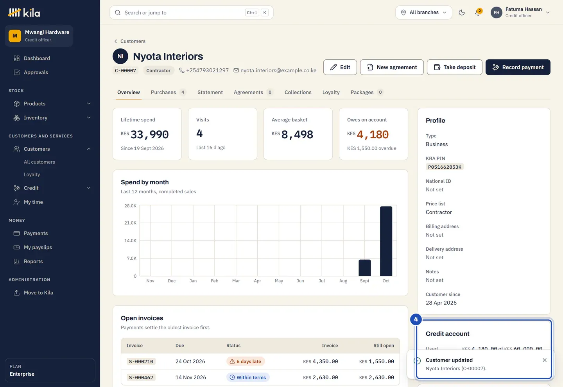The height and width of the screenshot is (387, 563).
Task: Open notifications bell with badge
Action: pyautogui.click(x=478, y=12)
